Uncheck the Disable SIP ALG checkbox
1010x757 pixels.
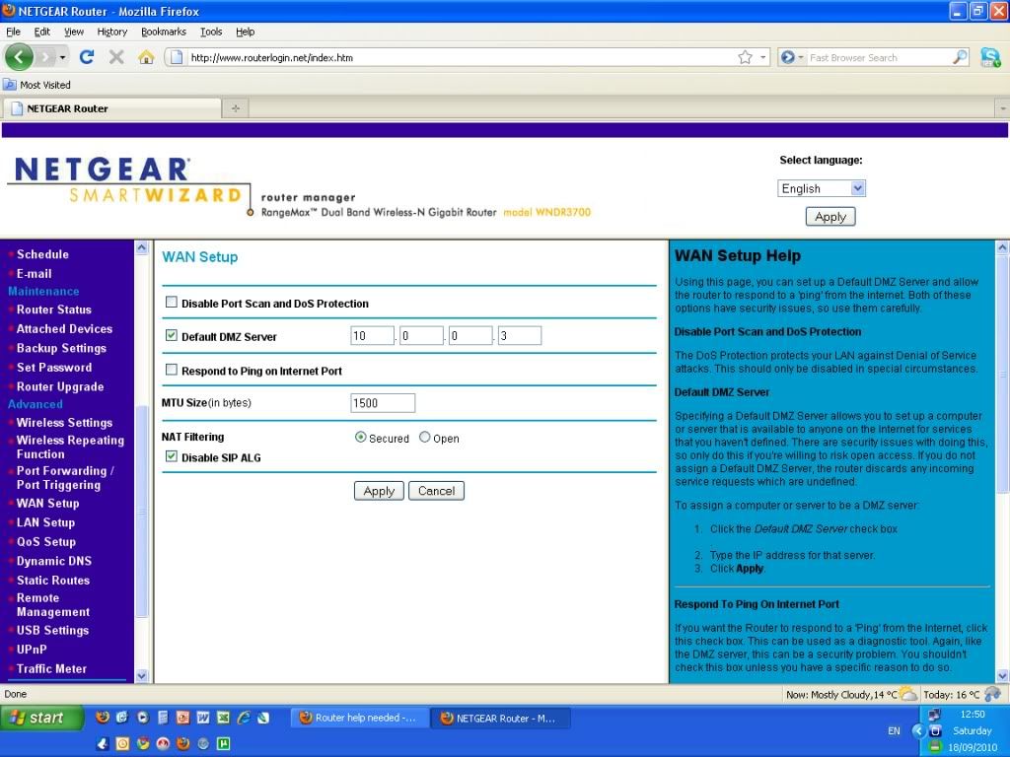[x=172, y=456]
